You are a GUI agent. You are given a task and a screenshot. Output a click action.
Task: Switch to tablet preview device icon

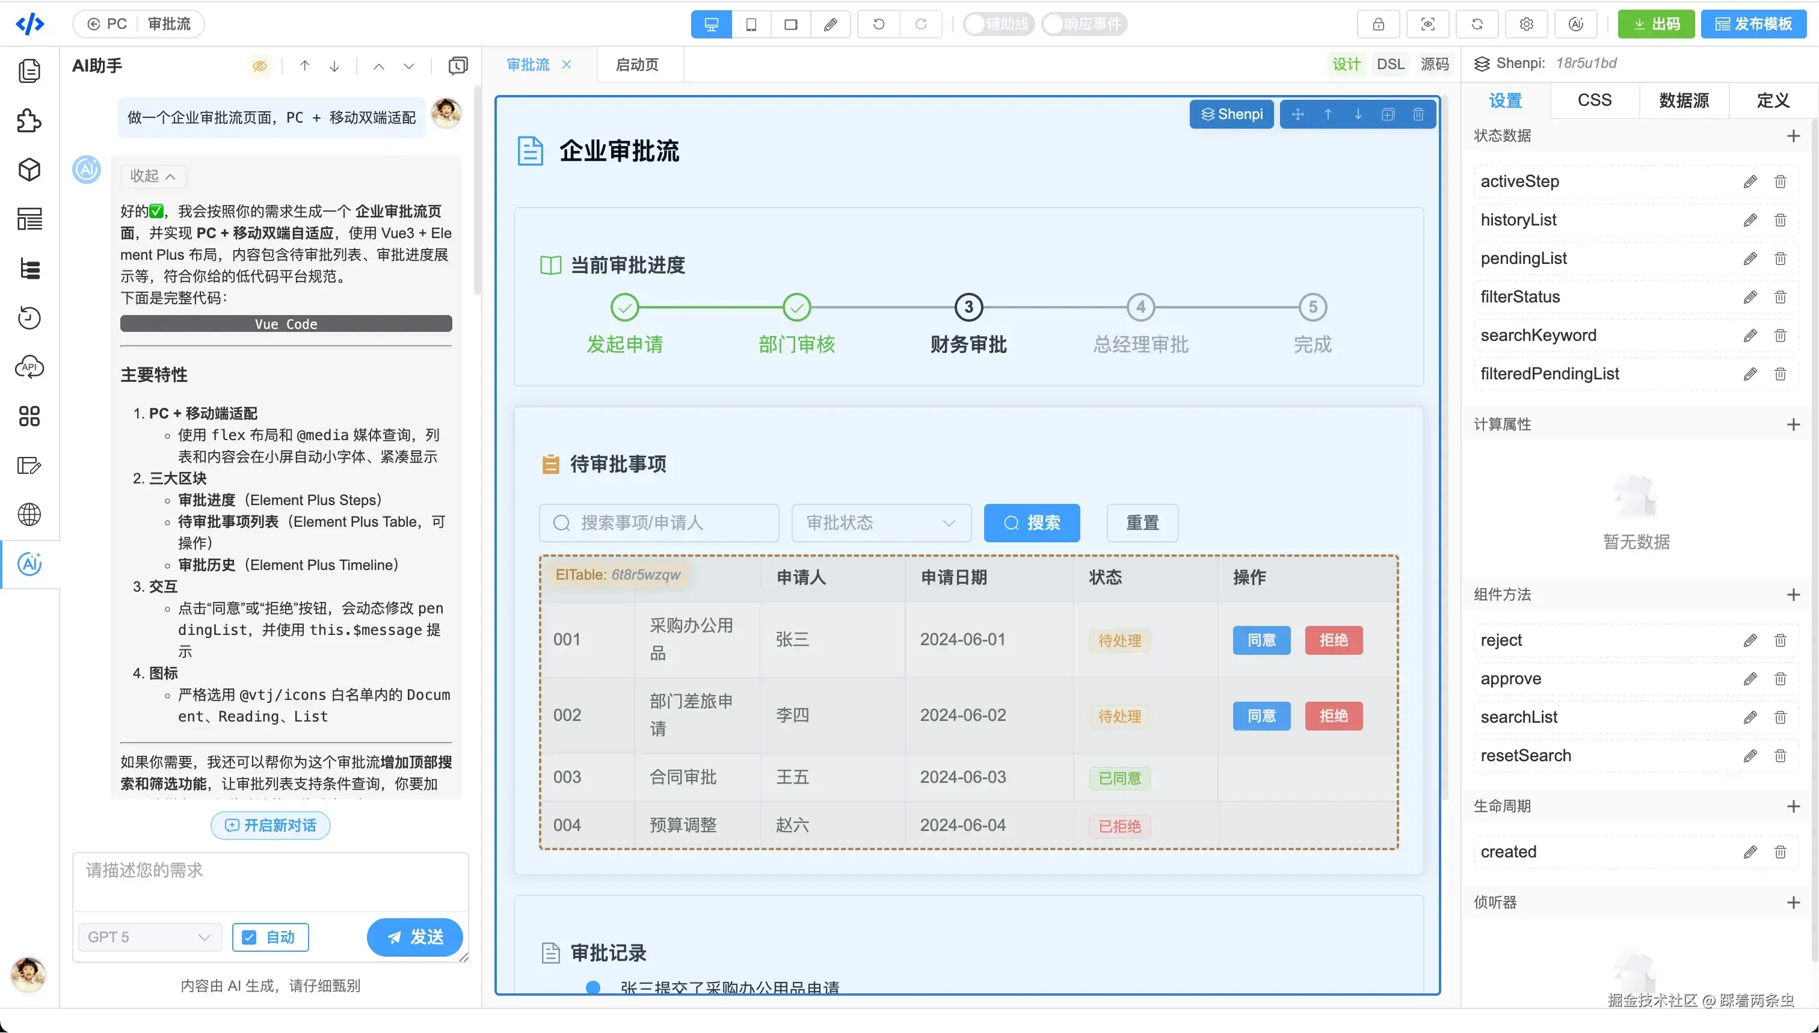751,24
